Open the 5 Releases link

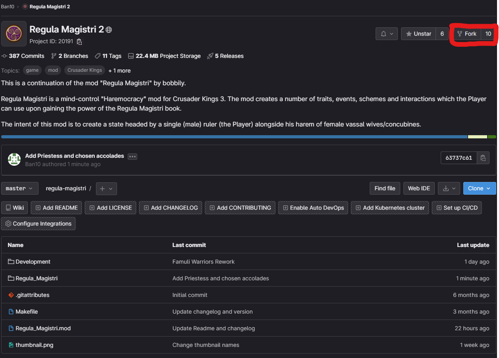pyautogui.click(x=225, y=56)
